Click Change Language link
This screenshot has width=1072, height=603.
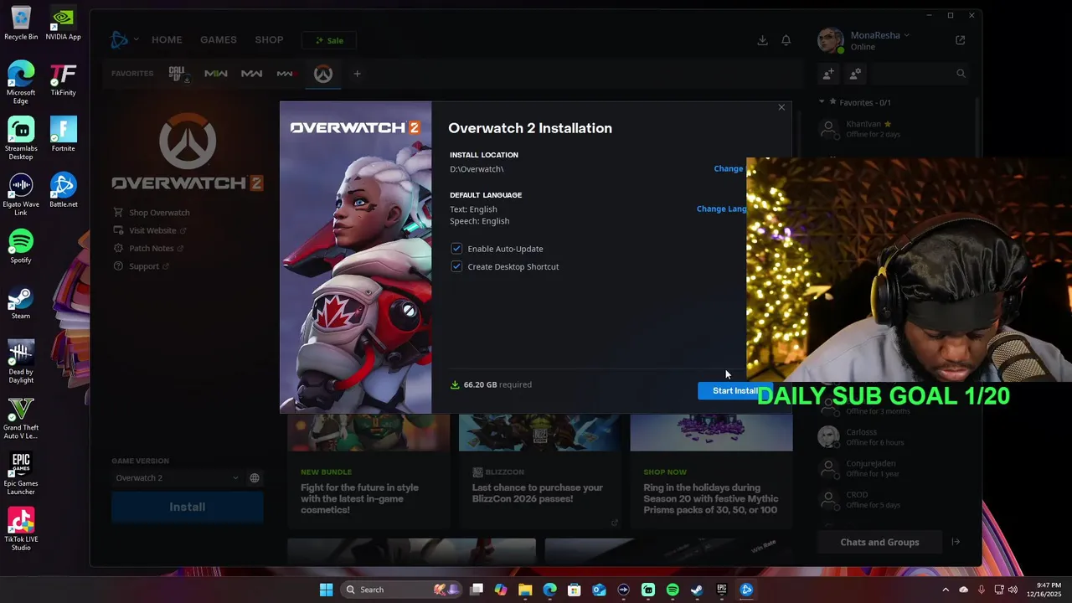click(x=721, y=209)
